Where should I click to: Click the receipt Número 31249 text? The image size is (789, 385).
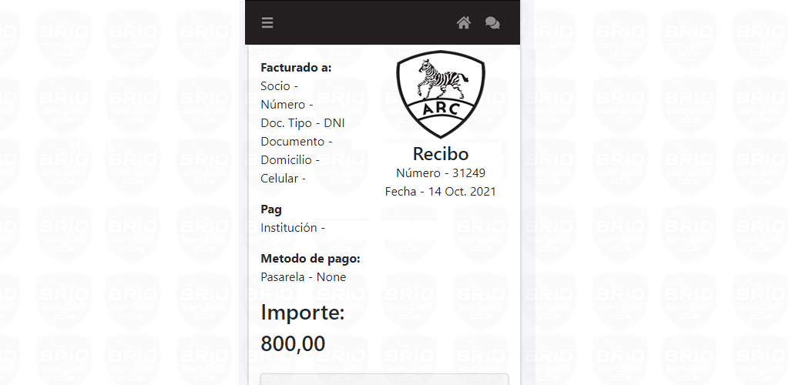[440, 173]
